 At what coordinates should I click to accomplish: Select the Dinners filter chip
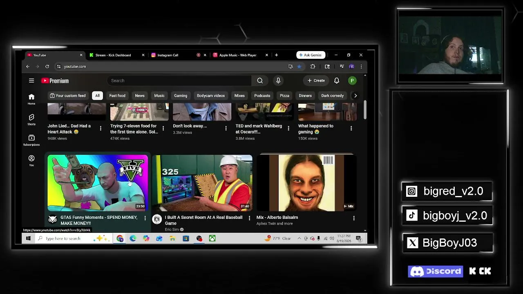click(305, 96)
